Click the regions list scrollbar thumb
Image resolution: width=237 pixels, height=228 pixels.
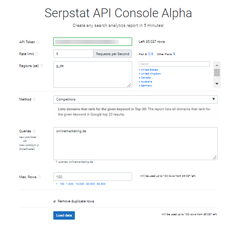[x=217, y=73]
